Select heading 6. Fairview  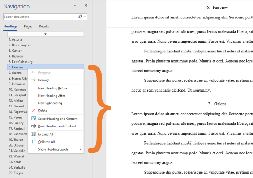(x=46, y=67)
